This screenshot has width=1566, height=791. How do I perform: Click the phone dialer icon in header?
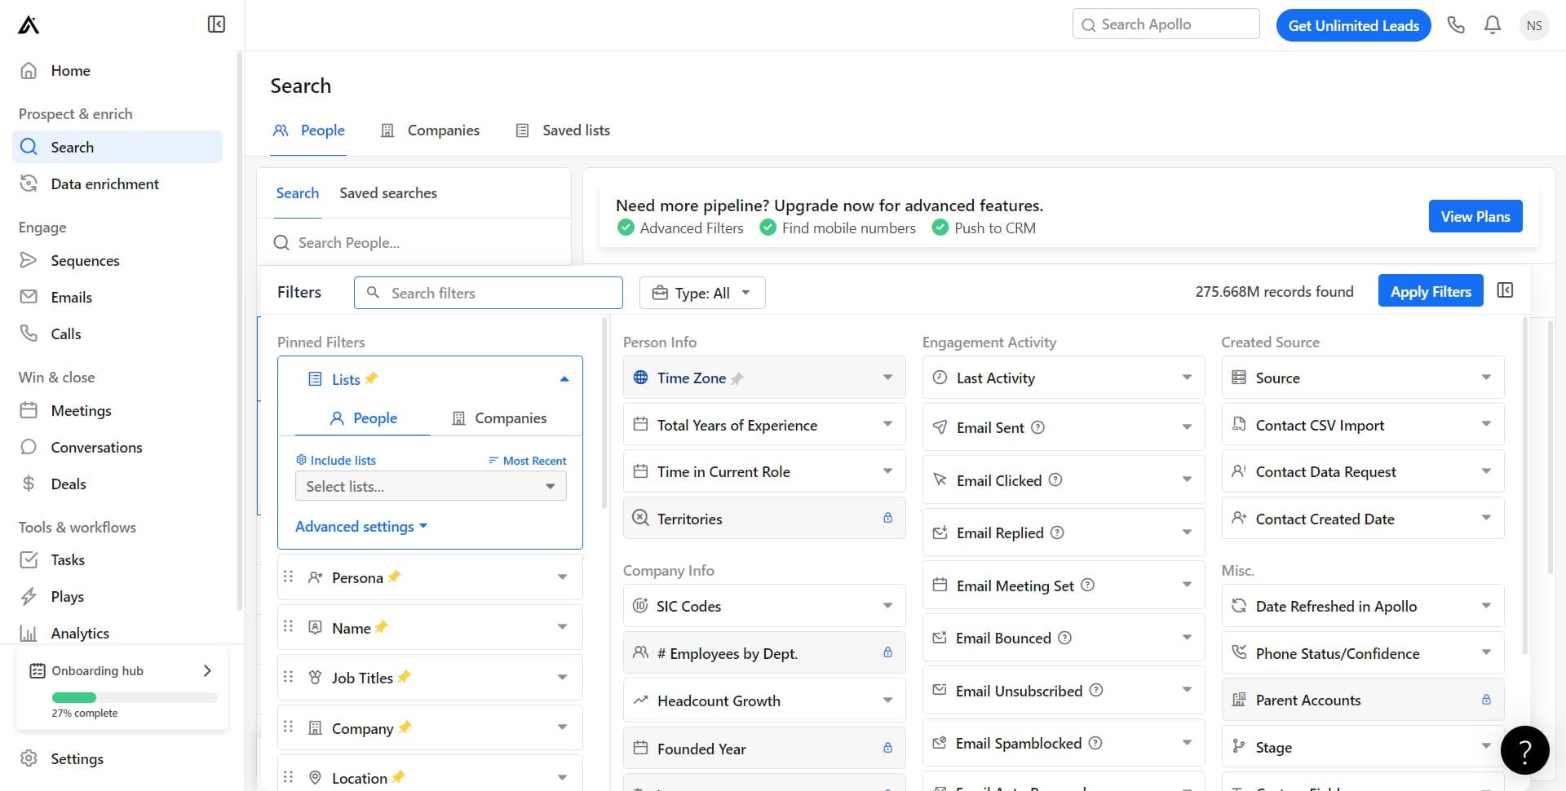coord(1456,25)
